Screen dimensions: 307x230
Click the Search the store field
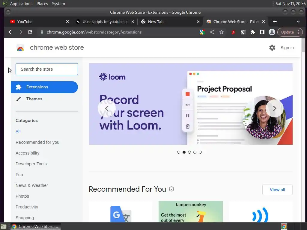coord(47,69)
